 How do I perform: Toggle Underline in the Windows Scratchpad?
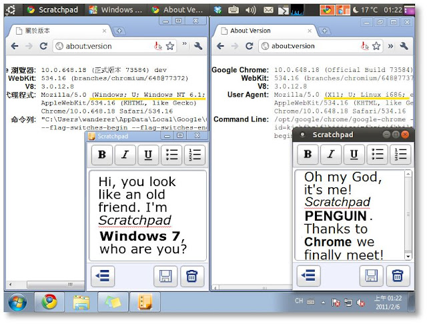coord(148,155)
